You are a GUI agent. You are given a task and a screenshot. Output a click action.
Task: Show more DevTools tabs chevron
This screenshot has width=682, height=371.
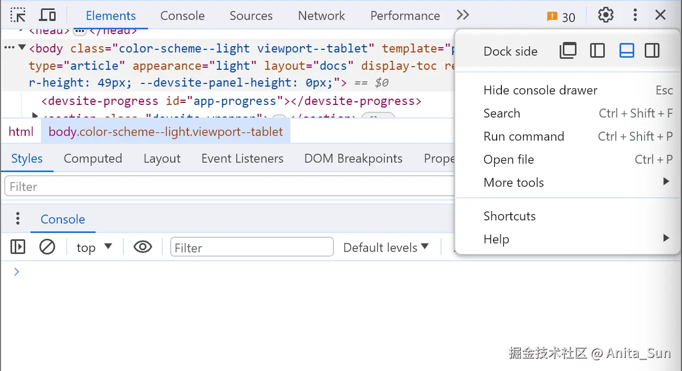coord(463,15)
